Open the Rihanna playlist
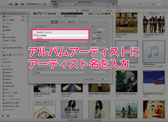 pyautogui.click(x=9, y=83)
